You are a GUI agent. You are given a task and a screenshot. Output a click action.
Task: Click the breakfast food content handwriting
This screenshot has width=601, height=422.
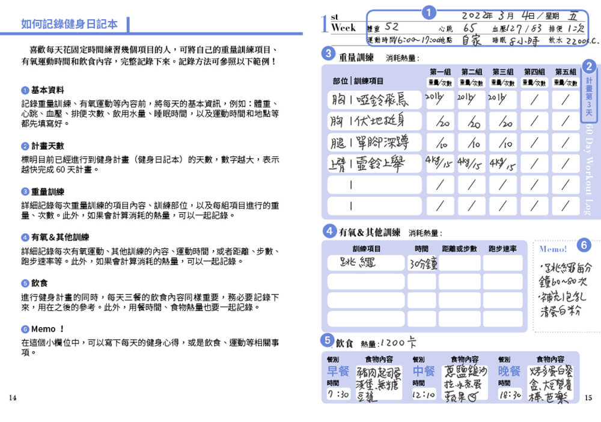point(379,384)
